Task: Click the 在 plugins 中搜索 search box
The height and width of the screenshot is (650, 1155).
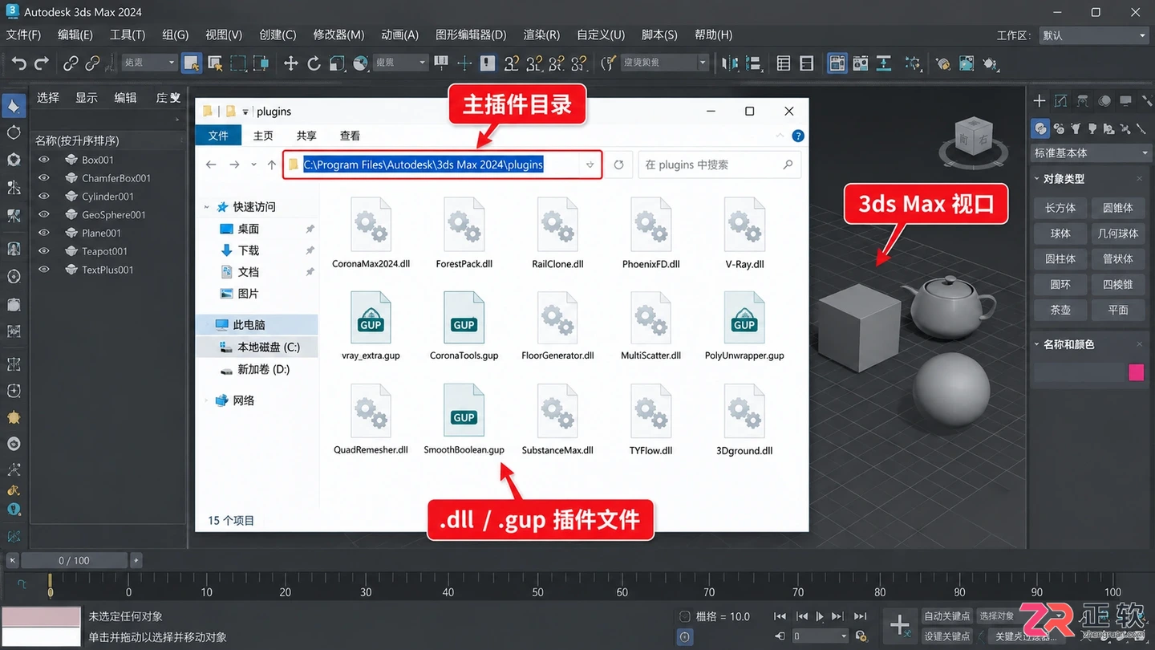Action: [719, 165]
